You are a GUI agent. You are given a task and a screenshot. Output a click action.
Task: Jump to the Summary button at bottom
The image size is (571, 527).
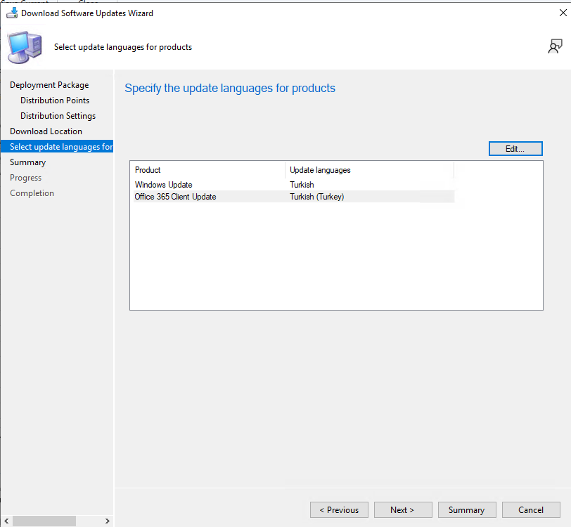467,509
